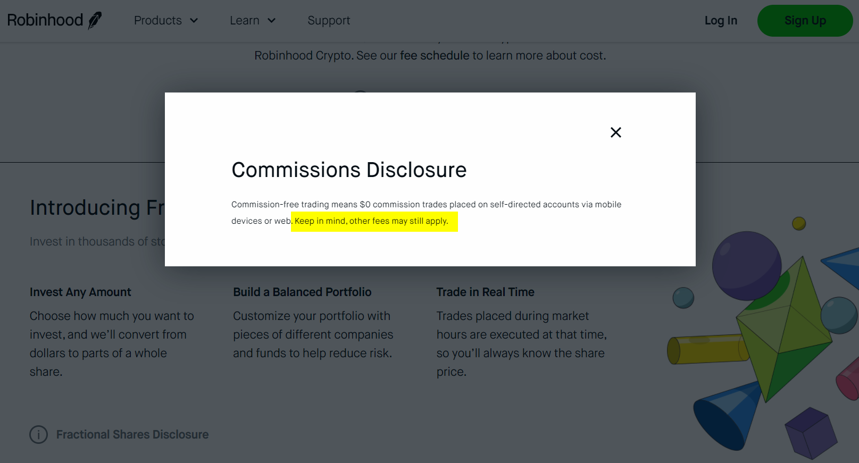Expand the Products dropdown menu
Image resolution: width=859 pixels, height=463 pixels.
166,20
